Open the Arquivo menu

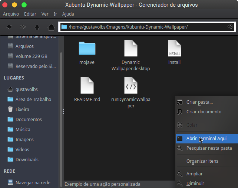[11, 14]
